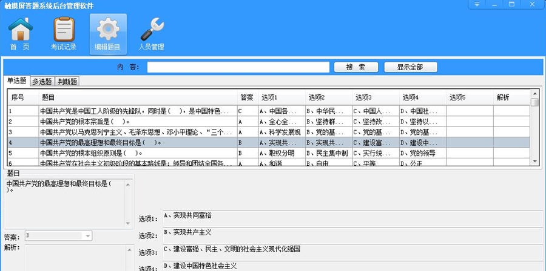Viewport: 546px width, 271px height.
Task: Click cell C、建设富... in row 4
Action: click(376, 143)
